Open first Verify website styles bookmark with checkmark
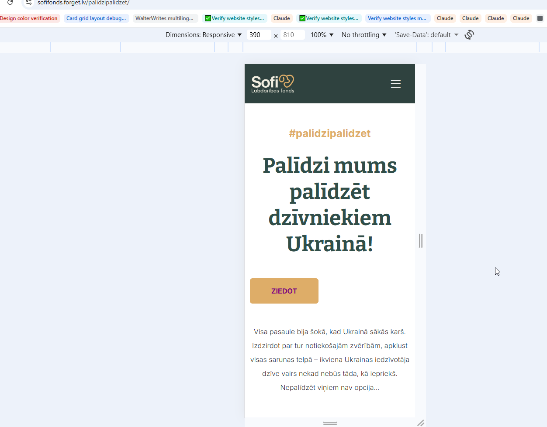547x427 pixels. 235,18
